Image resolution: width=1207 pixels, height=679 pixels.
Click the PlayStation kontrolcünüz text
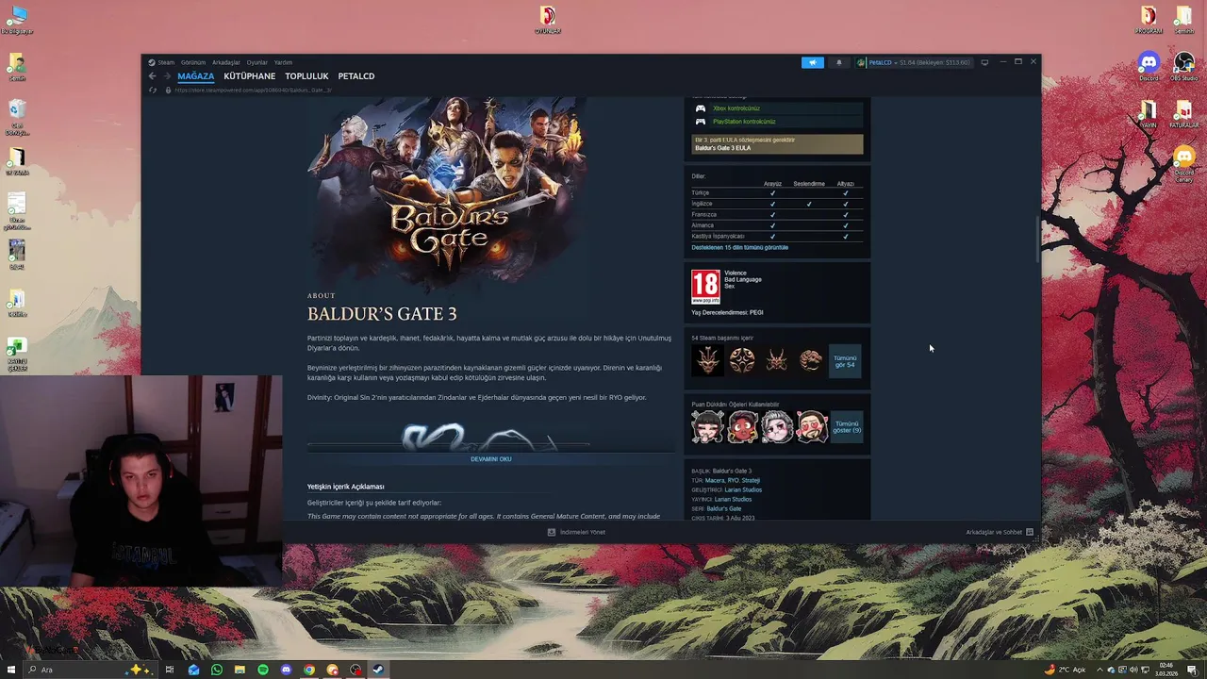click(744, 122)
